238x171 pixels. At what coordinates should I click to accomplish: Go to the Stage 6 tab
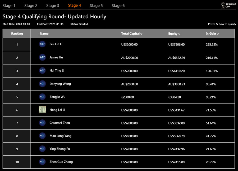118,6
